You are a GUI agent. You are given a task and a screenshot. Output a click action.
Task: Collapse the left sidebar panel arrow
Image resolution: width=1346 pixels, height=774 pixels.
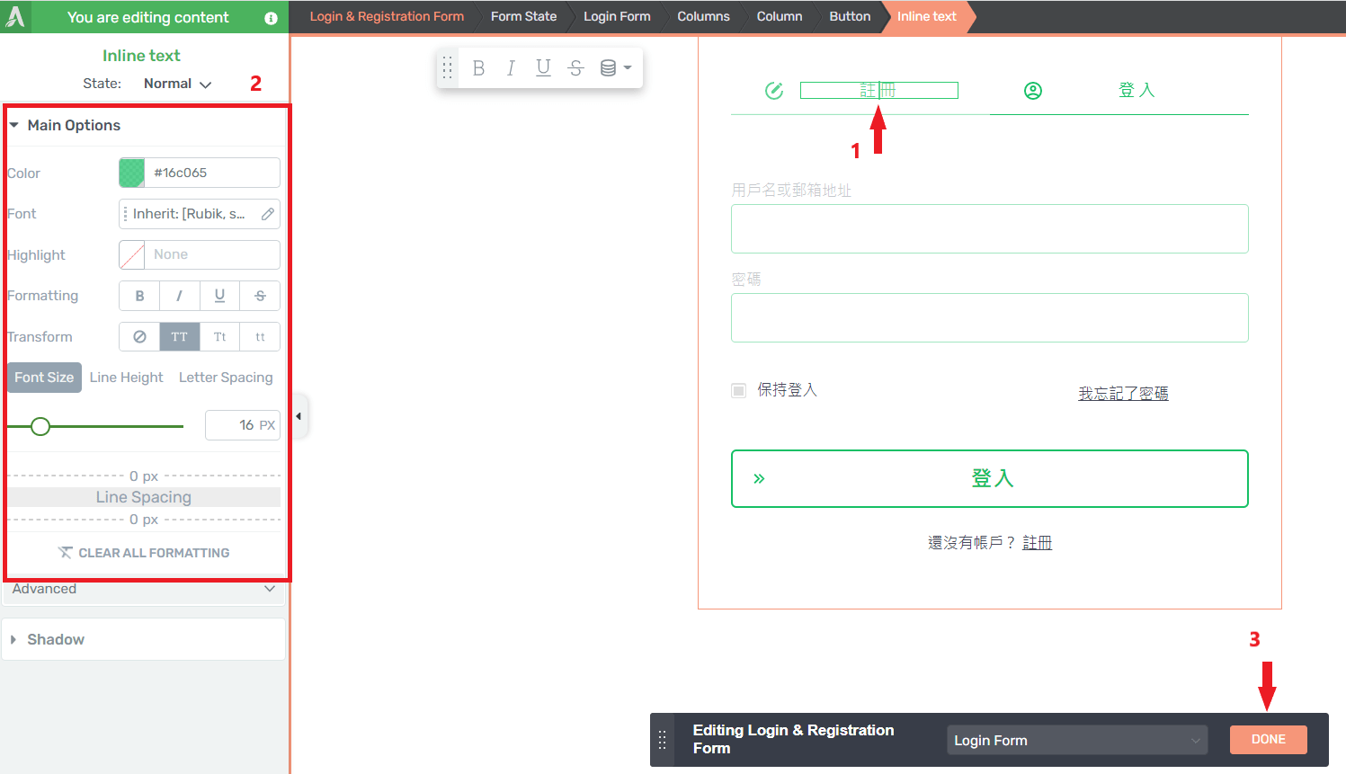(x=299, y=416)
